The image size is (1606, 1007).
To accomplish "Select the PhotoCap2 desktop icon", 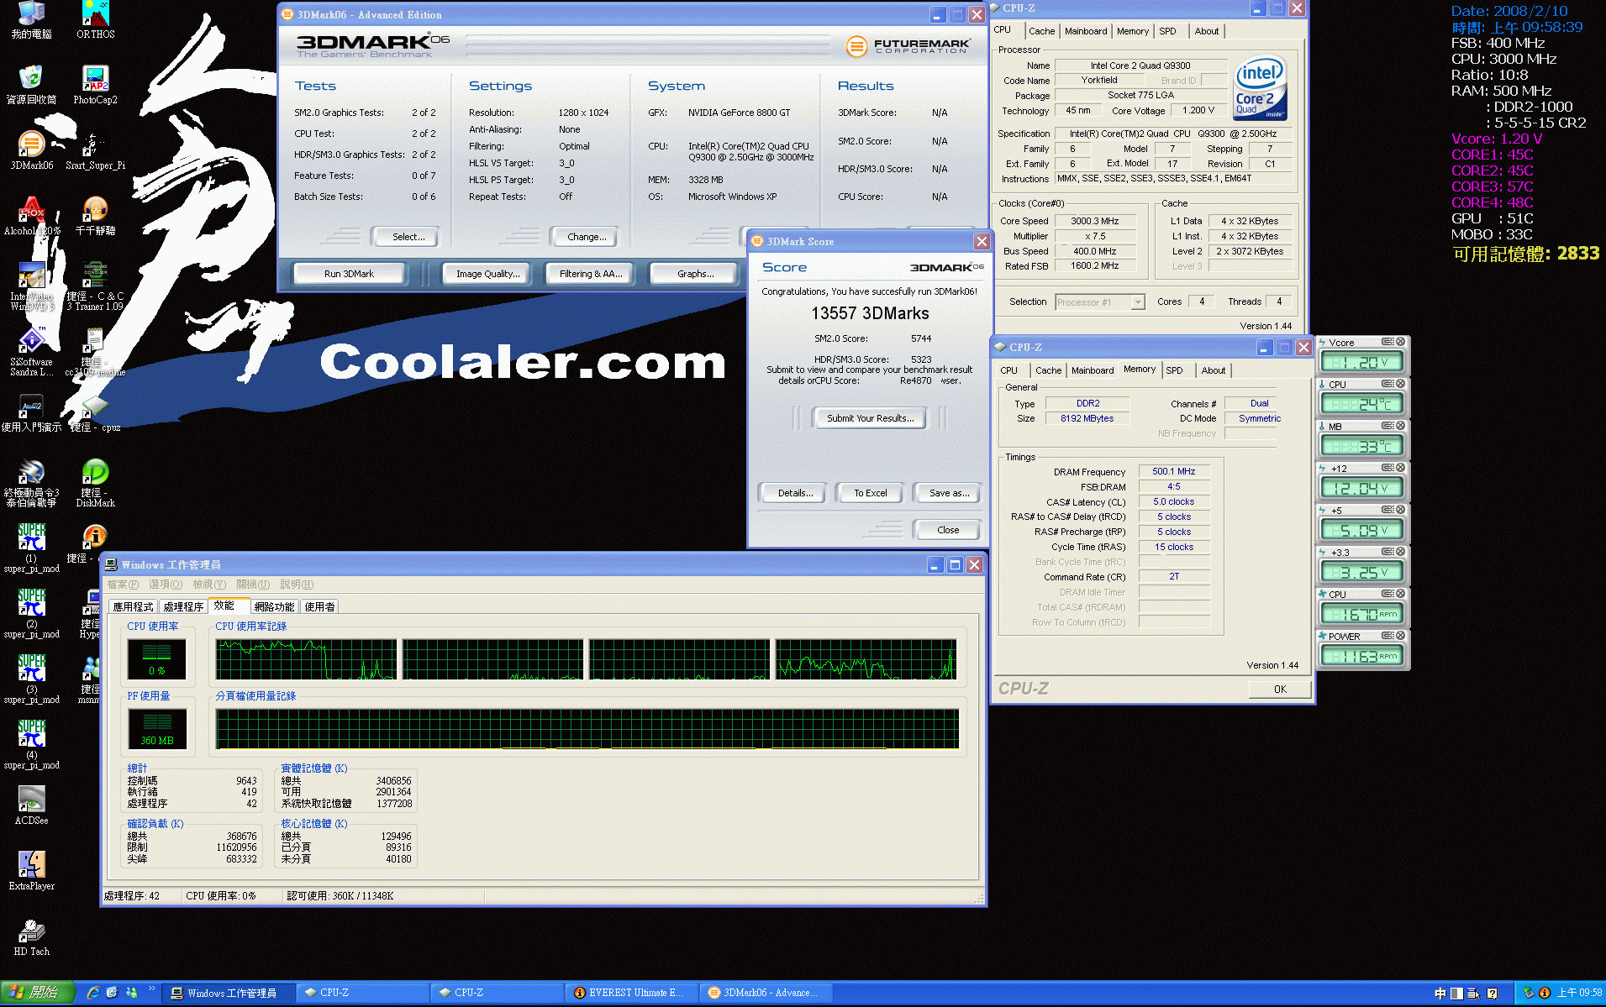I will click(x=96, y=84).
